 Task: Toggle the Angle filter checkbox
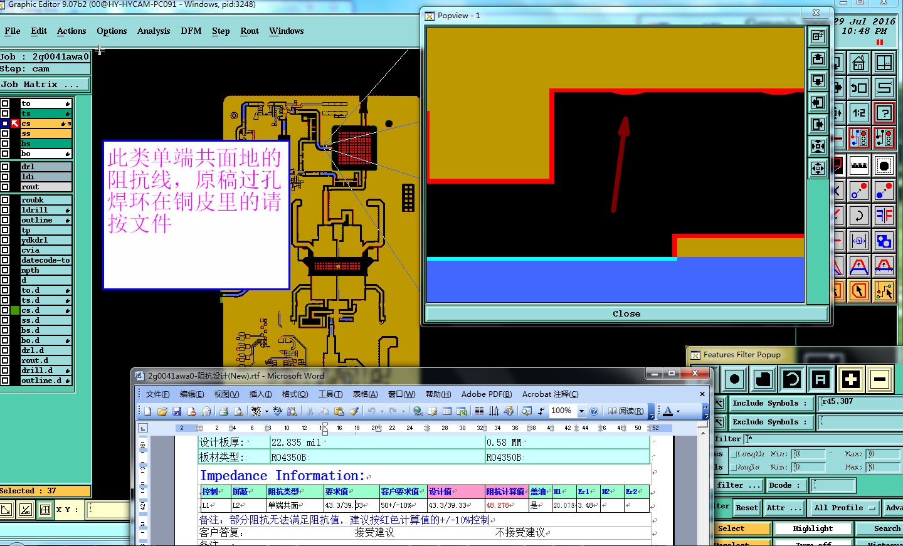[733, 467]
